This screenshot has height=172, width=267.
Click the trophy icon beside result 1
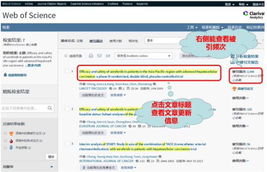[x=234, y=89]
